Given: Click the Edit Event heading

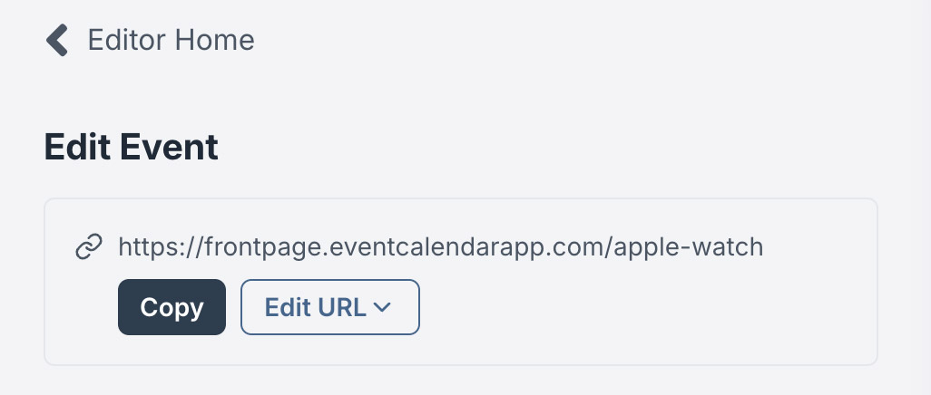Looking at the screenshot, I should 132,147.
